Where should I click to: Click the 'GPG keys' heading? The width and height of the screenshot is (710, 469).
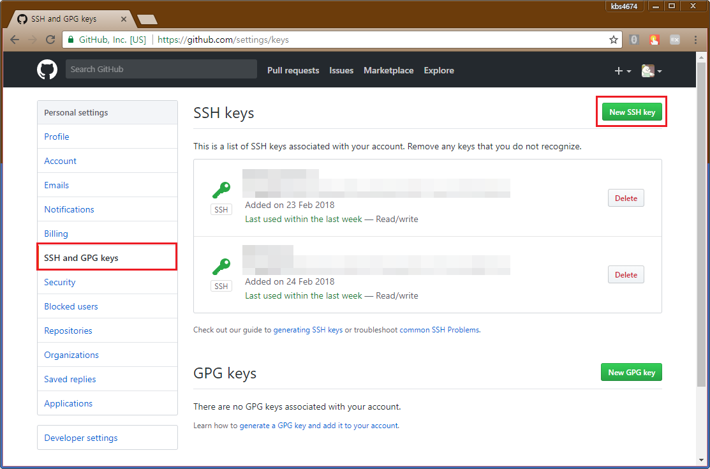pos(225,373)
